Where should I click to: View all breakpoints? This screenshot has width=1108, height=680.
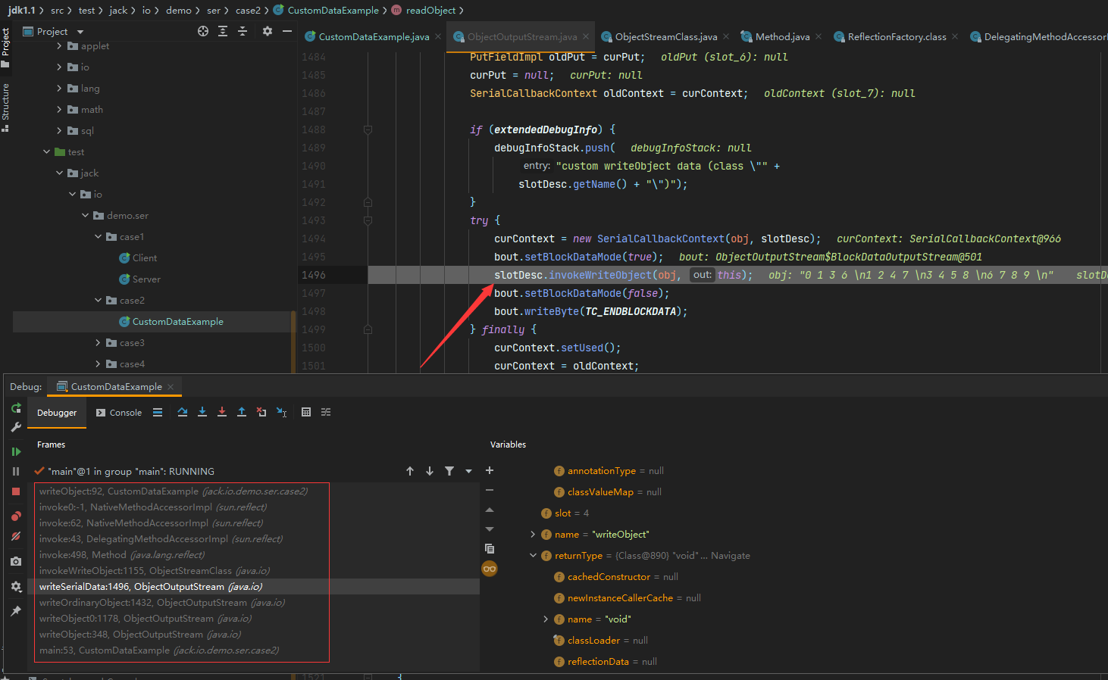(16, 516)
